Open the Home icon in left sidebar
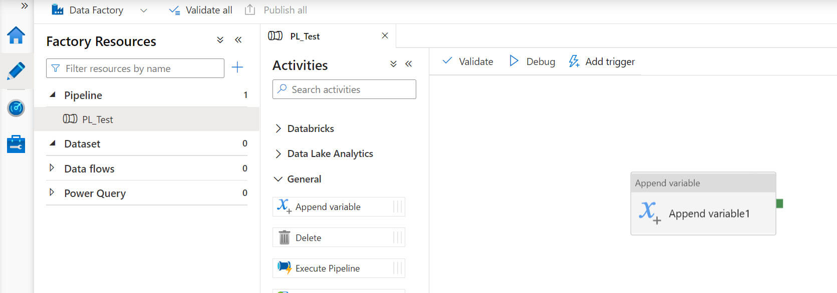837x293 pixels. point(16,35)
